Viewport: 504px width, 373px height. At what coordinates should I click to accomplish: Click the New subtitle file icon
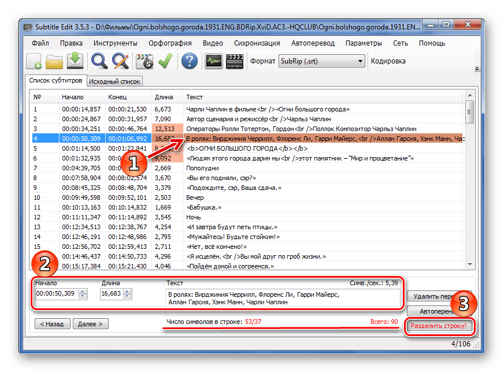click(34, 61)
